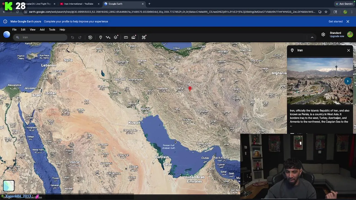
Task: Click the location pin icon beside Iran title
Action: (x=292, y=50)
